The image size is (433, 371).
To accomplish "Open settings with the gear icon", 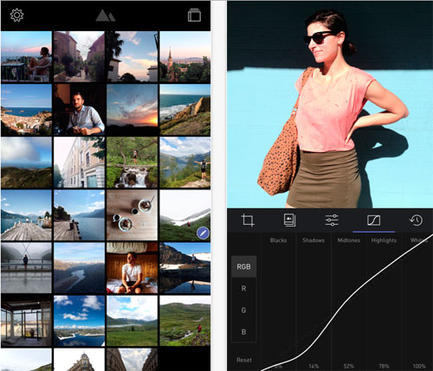I will pyautogui.click(x=16, y=15).
